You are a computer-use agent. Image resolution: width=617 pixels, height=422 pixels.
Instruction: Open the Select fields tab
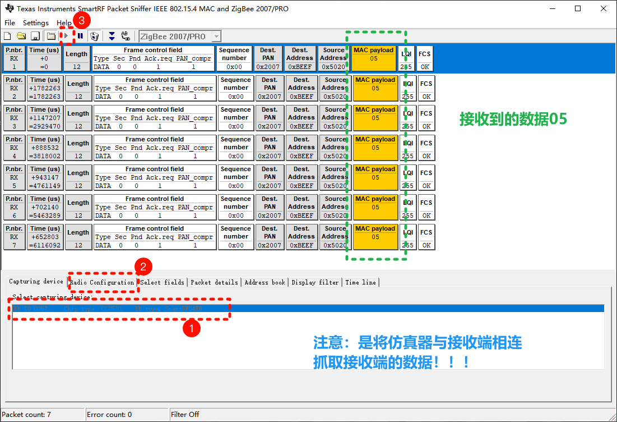pos(162,282)
